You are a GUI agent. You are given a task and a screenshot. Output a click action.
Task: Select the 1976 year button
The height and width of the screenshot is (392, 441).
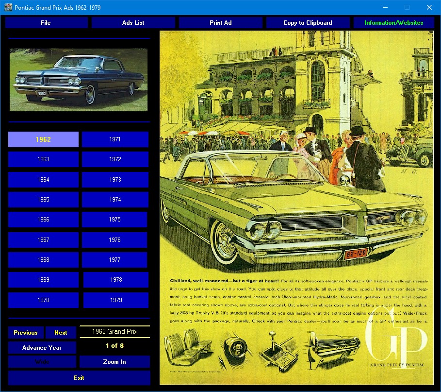click(x=114, y=240)
